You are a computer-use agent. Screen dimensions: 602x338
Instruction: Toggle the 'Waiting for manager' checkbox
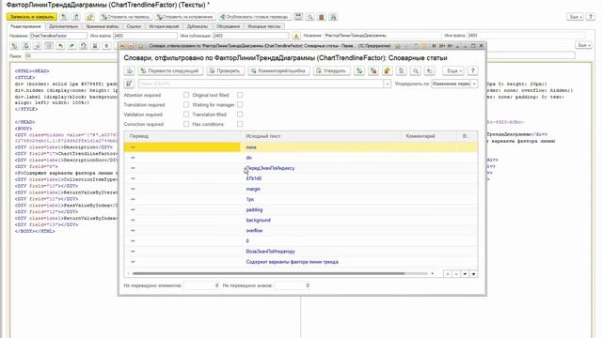pyautogui.click(x=240, y=104)
